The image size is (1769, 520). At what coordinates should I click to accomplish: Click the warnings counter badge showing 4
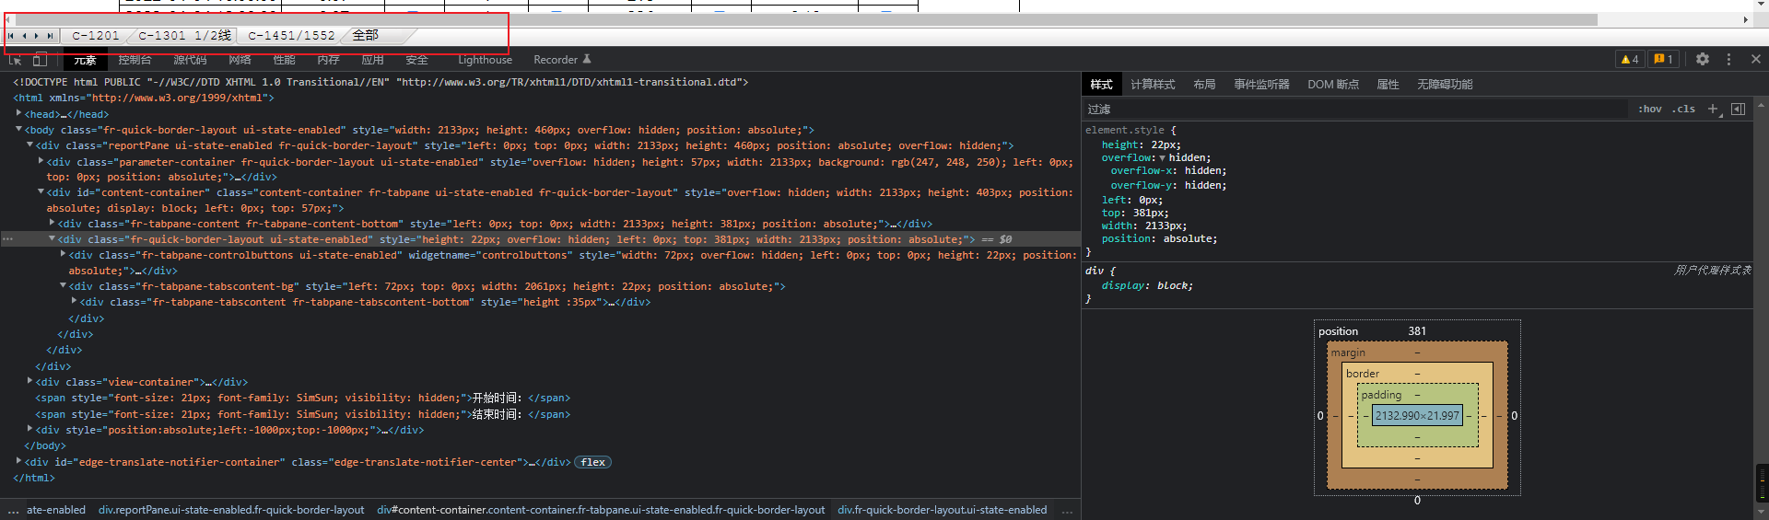tap(1630, 59)
